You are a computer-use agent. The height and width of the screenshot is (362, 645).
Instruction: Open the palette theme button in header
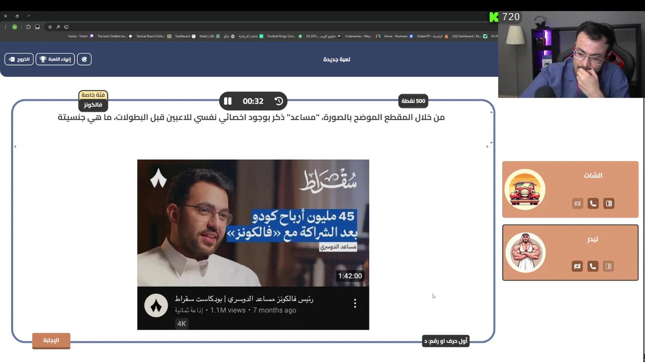click(84, 59)
